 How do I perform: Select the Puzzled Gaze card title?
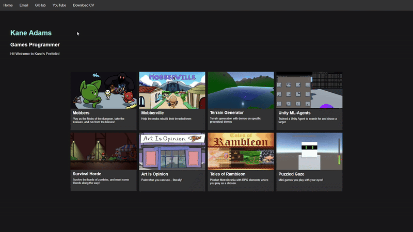click(292, 174)
